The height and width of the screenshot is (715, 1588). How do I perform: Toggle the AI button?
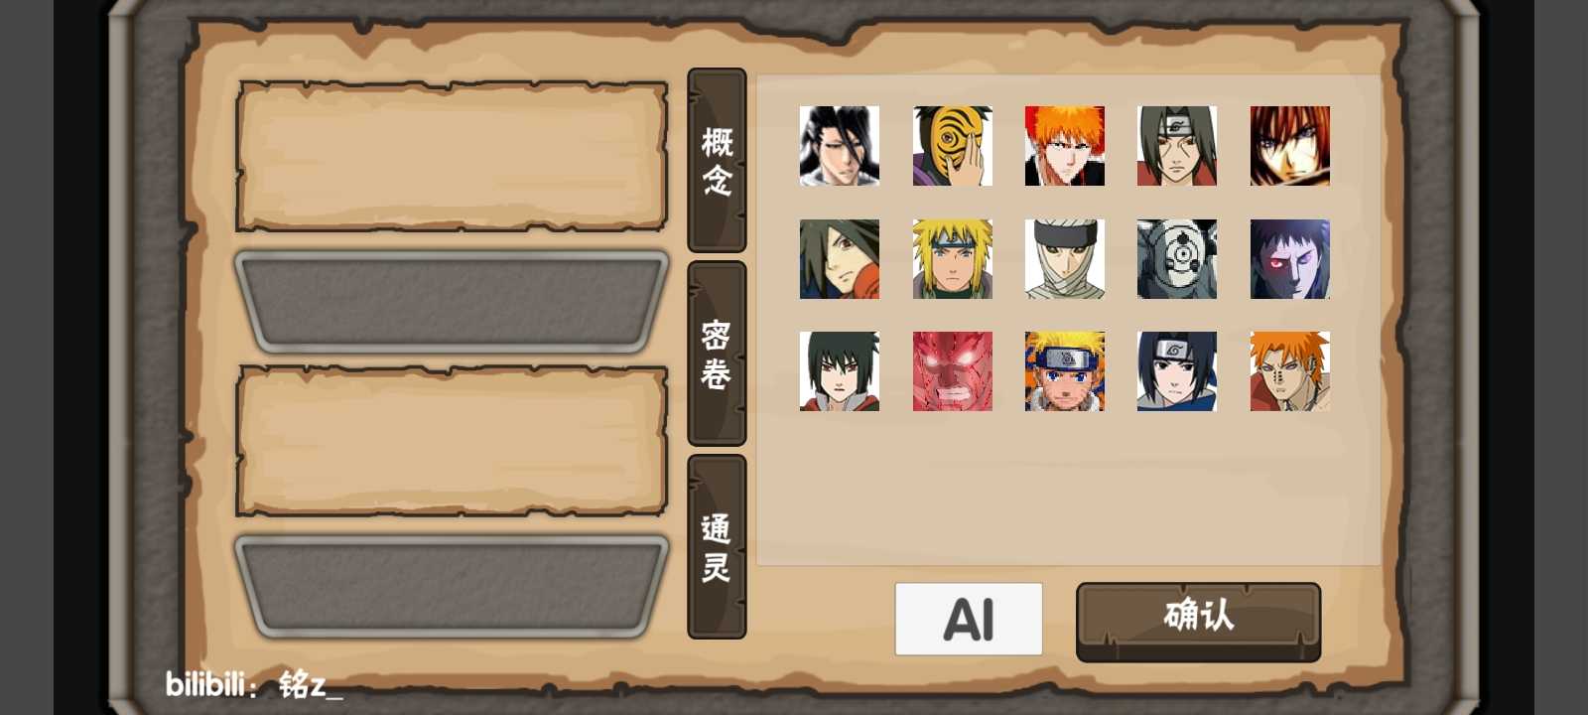coord(969,619)
